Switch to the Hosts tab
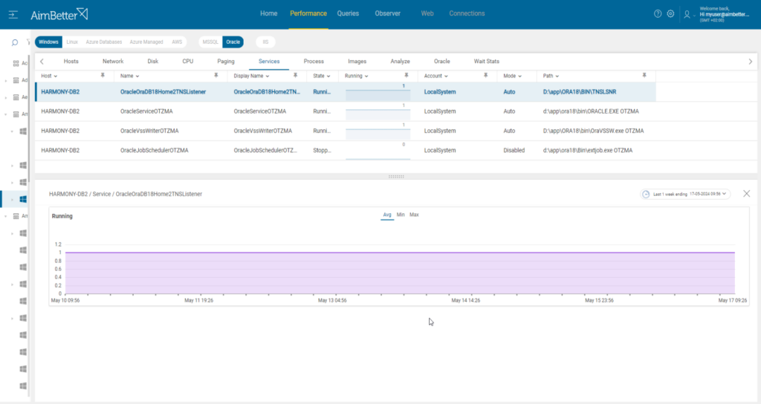Screen dimensions: 761x404 (71, 62)
